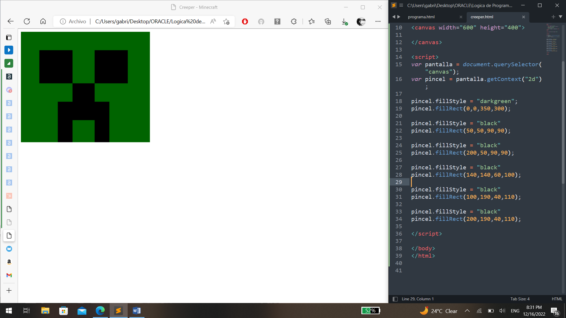
Task: Click the Read aloud icon in address bar
Action: 213,21
